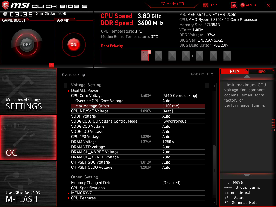
Task: Edit the Override CPU Core Voltage value
Action: coord(166,101)
